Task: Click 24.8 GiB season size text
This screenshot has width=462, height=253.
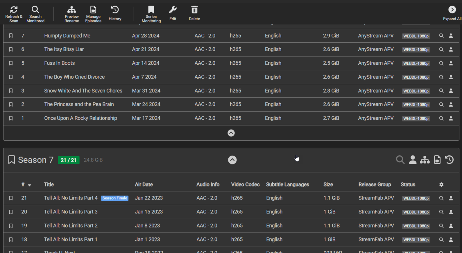Action: click(x=93, y=160)
